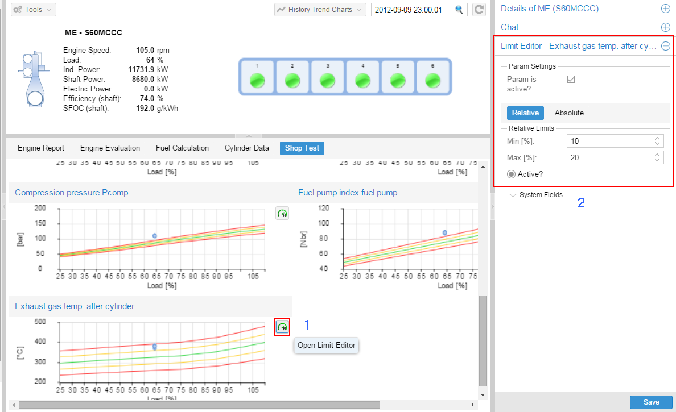Expand the Chat panel
676x412 pixels.
665,27
